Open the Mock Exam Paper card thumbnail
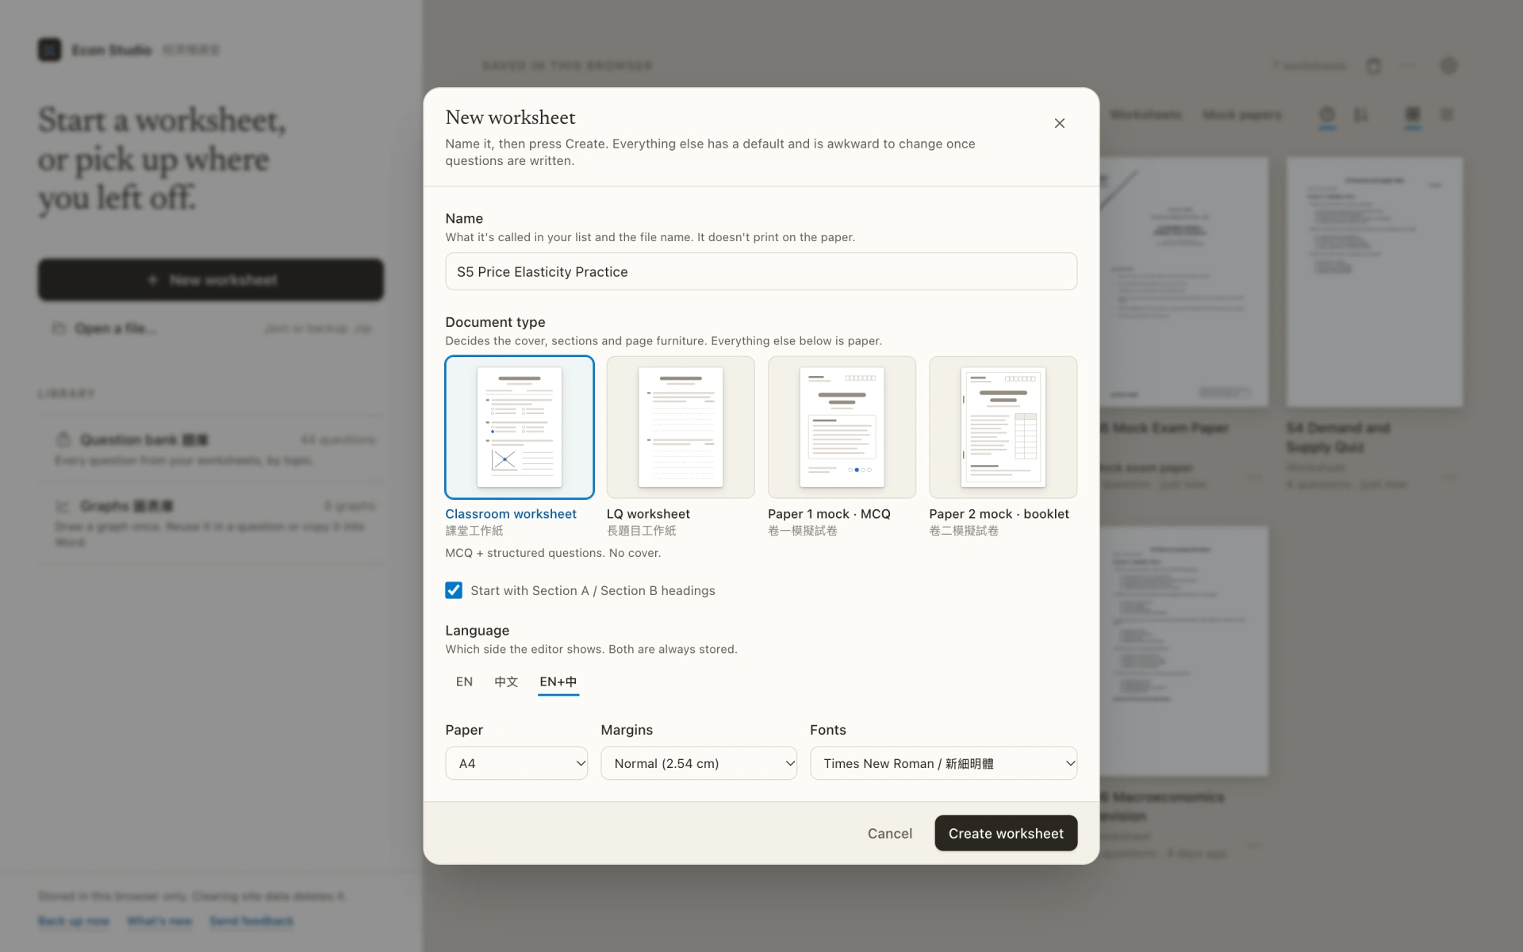This screenshot has height=952, width=1523. (1184, 282)
